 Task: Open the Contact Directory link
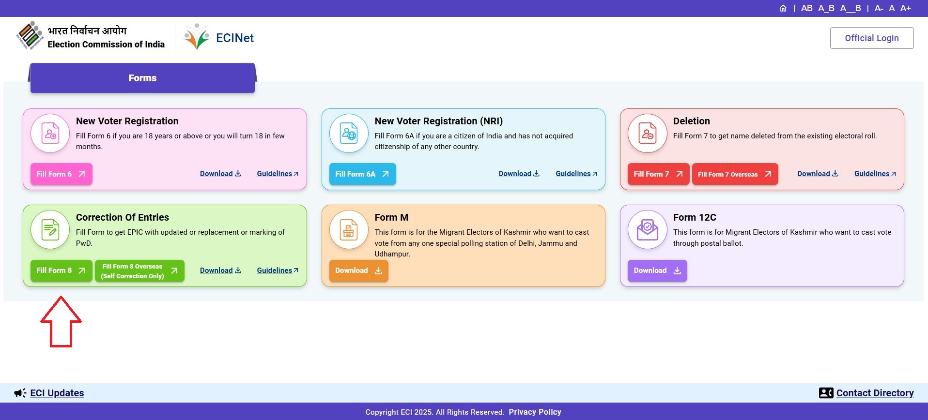[x=874, y=393]
